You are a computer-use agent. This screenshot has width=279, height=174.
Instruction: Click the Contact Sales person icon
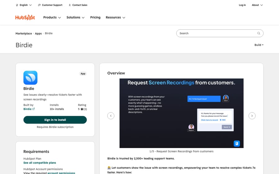tap(70, 5)
